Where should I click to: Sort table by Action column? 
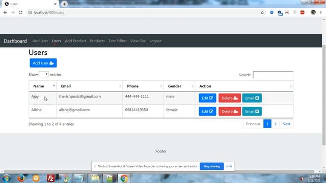[244, 86]
